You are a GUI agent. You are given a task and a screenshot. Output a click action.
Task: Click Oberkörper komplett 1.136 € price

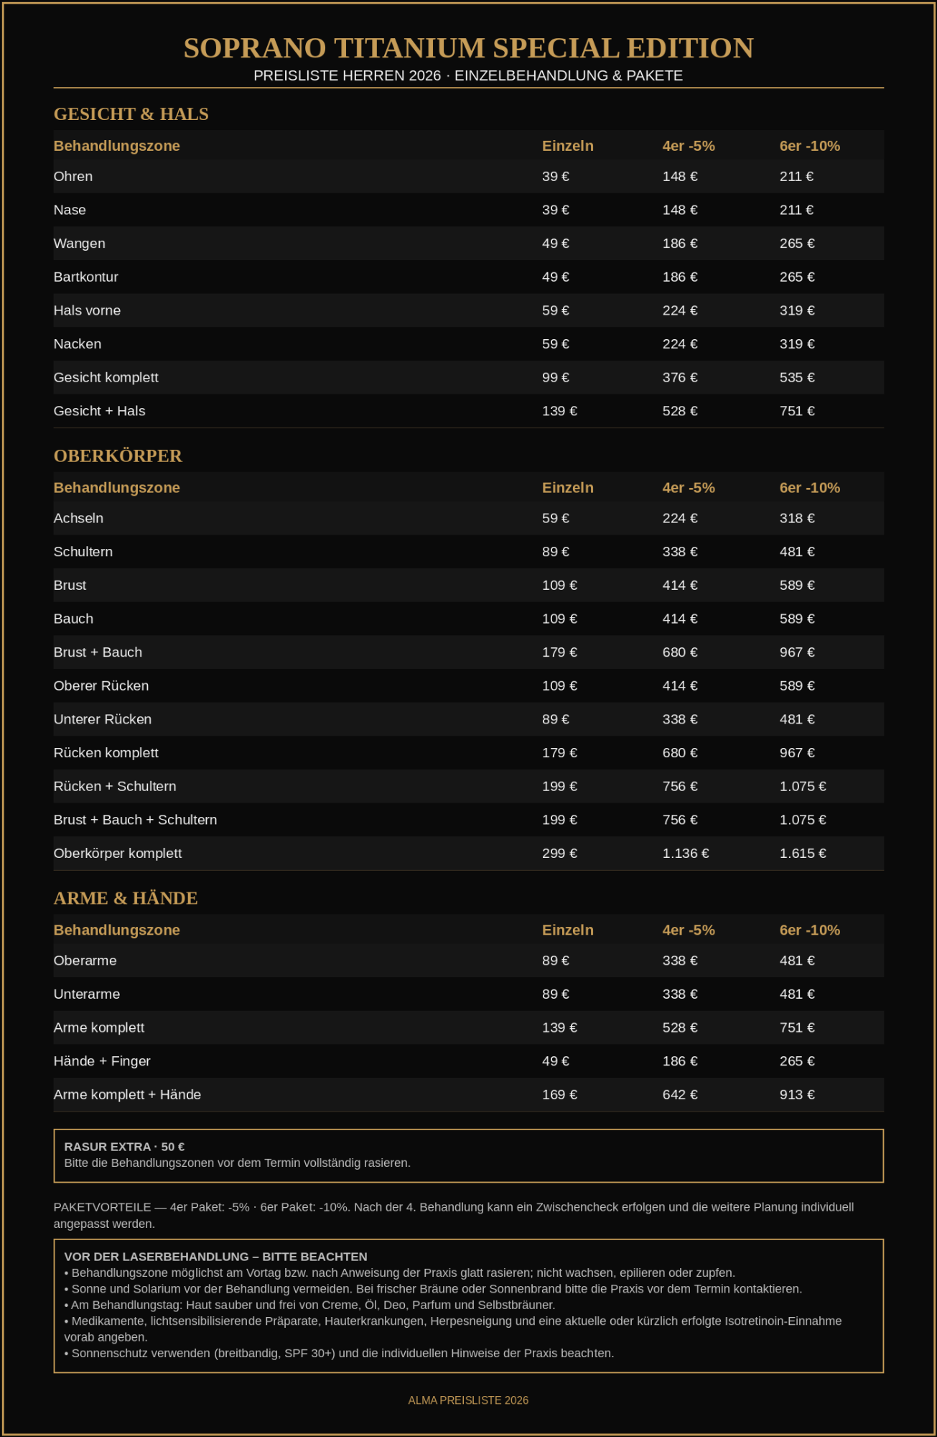click(x=686, y=854)
